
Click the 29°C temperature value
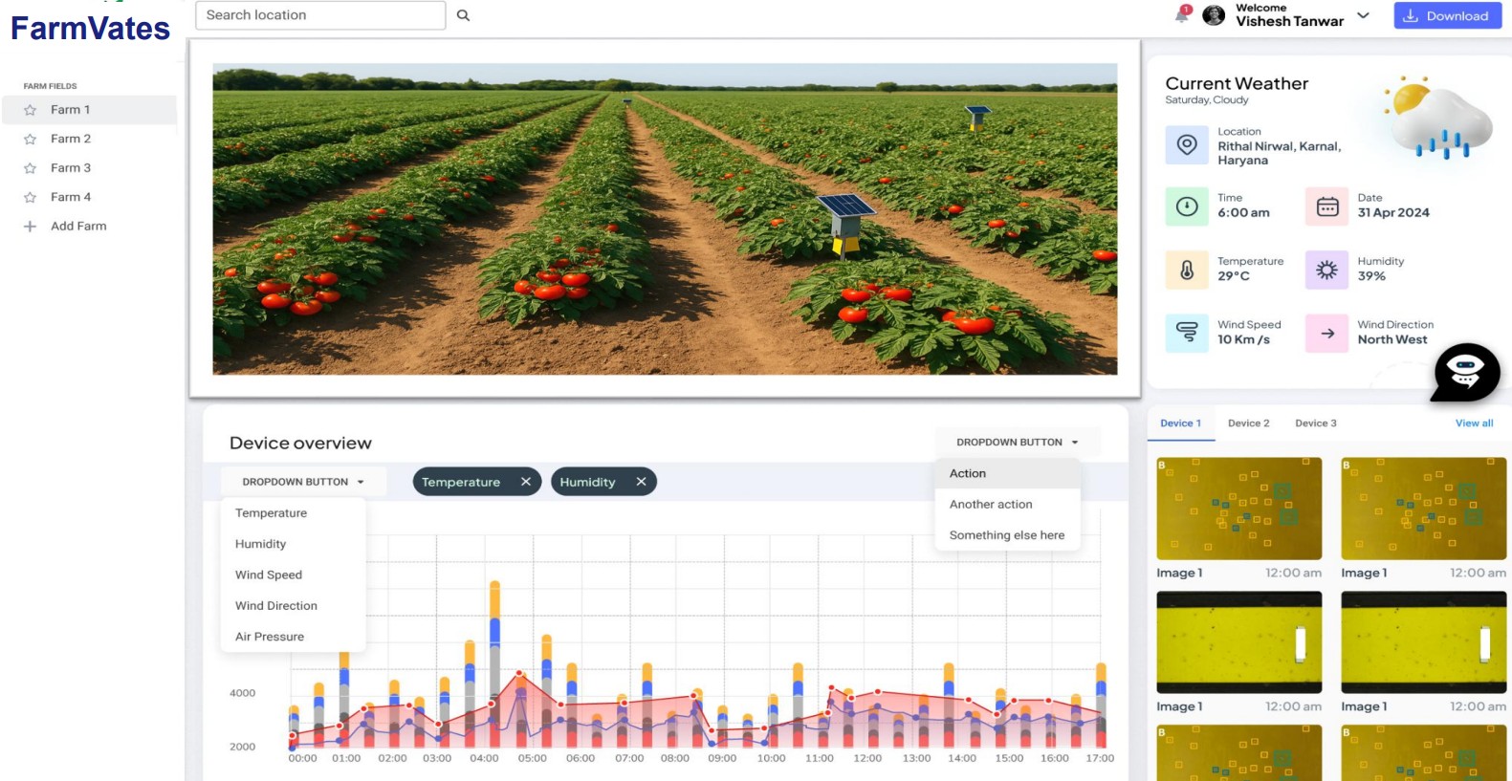[1234, 276]
